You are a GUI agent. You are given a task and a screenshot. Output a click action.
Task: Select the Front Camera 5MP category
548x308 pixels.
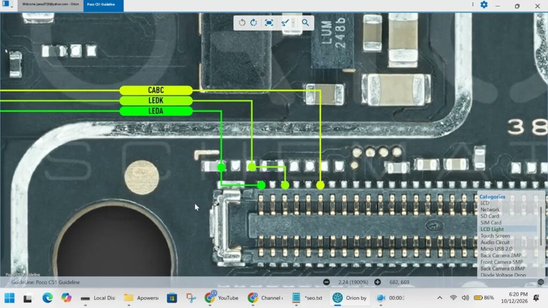coord(501,262)
